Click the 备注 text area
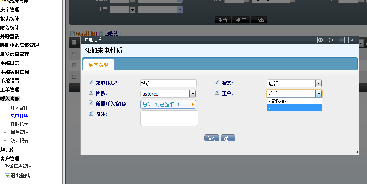 (x=169, y=118)
